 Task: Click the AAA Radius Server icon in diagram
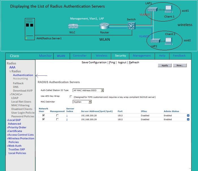point(30,29)
